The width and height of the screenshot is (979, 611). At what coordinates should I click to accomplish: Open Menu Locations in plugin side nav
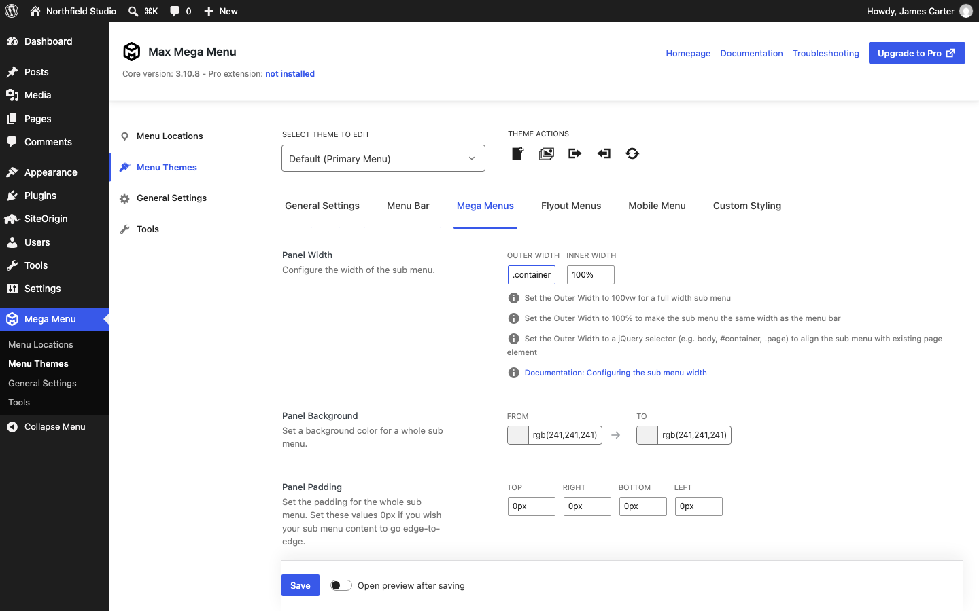[170, 136]
